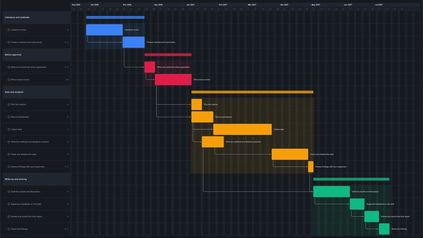Screen dimensions: 423x238
Task: Select the long orange Collect data bar
Action: point(242,129)
